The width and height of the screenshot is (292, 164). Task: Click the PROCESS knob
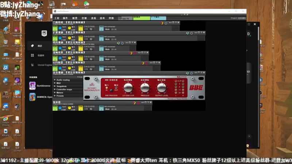click(x=145, y=88)
